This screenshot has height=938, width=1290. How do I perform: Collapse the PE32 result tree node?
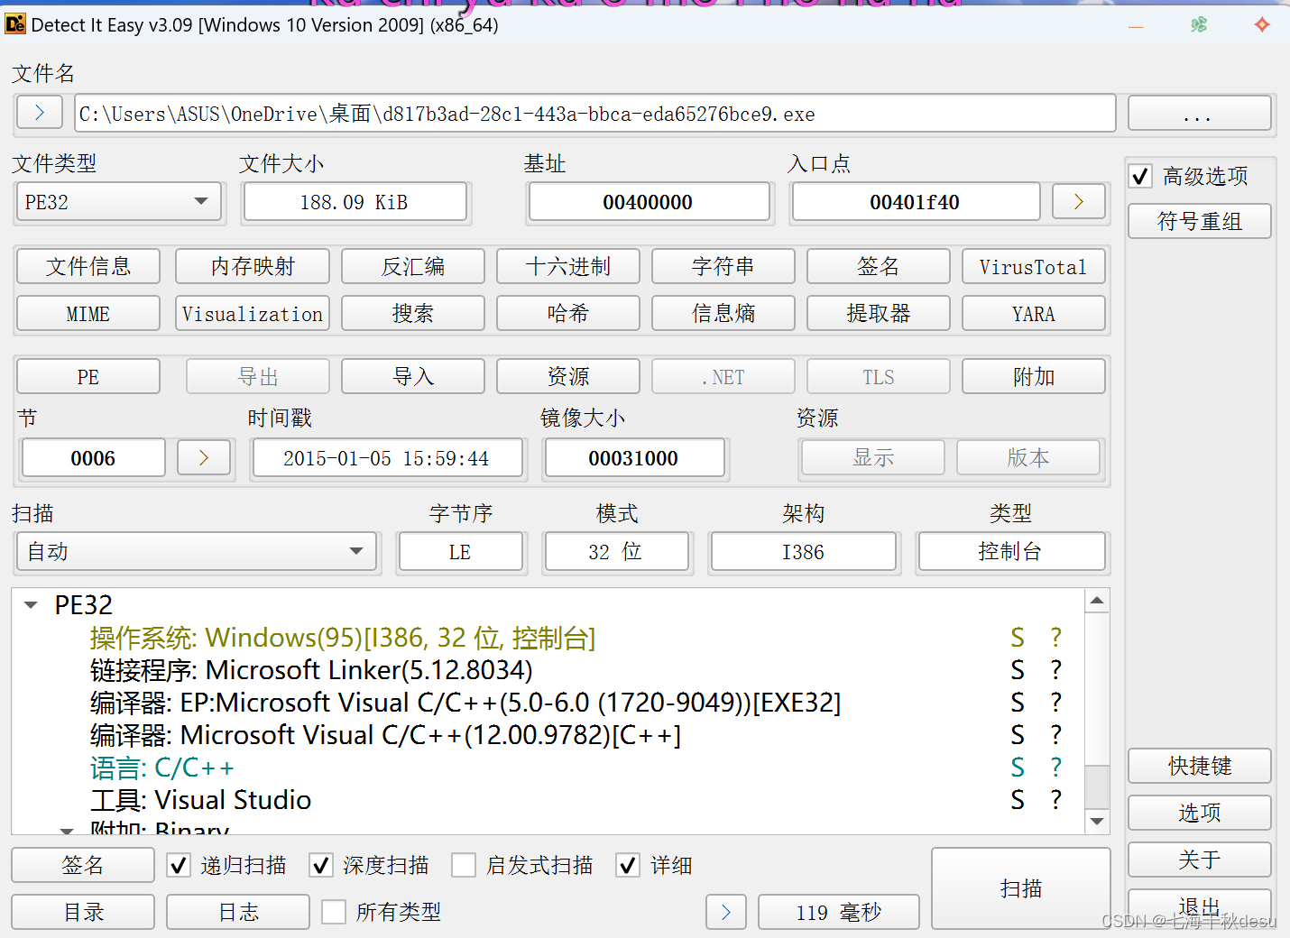[x=30, y=604]
